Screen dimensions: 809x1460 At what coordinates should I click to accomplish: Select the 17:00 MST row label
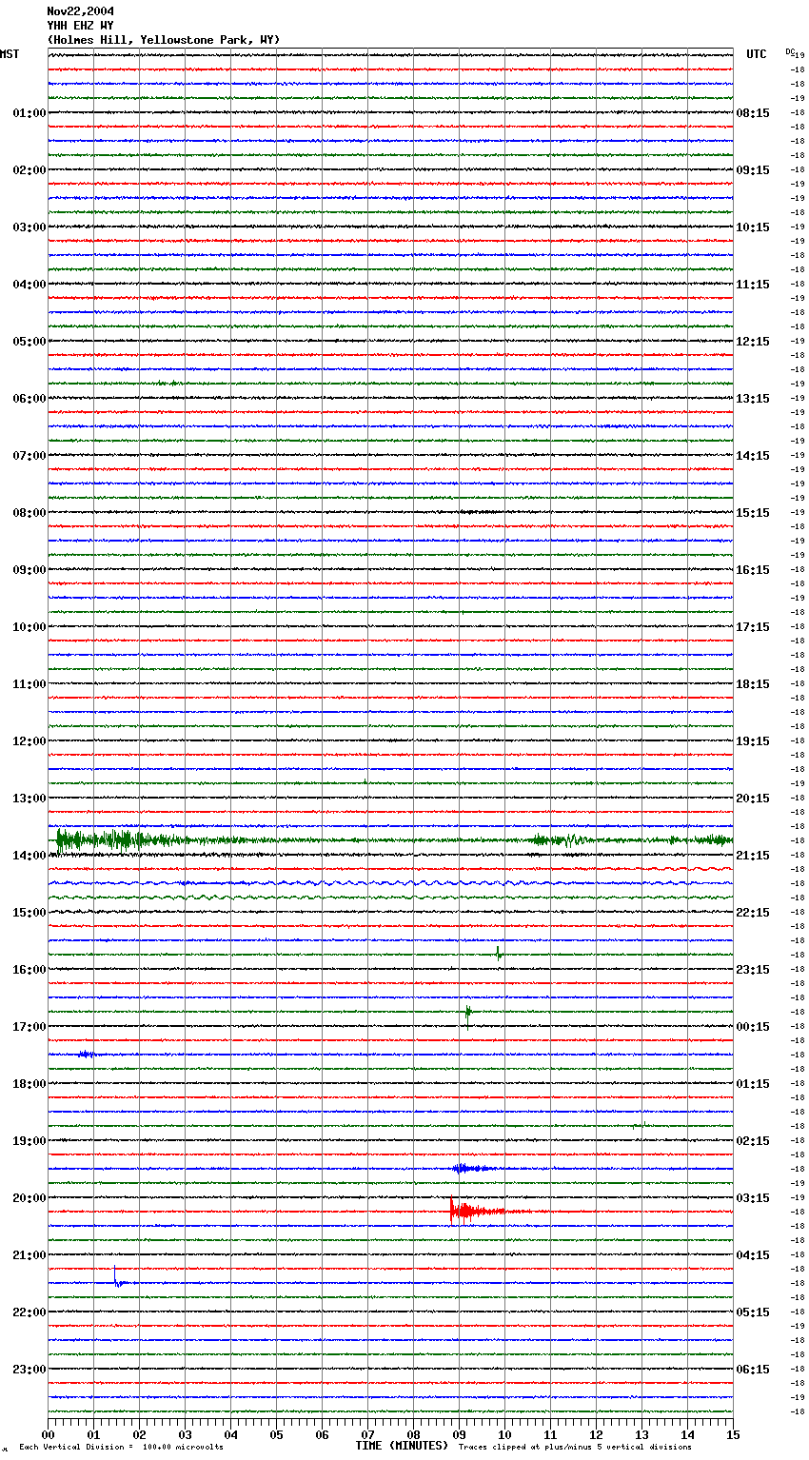29,1027
